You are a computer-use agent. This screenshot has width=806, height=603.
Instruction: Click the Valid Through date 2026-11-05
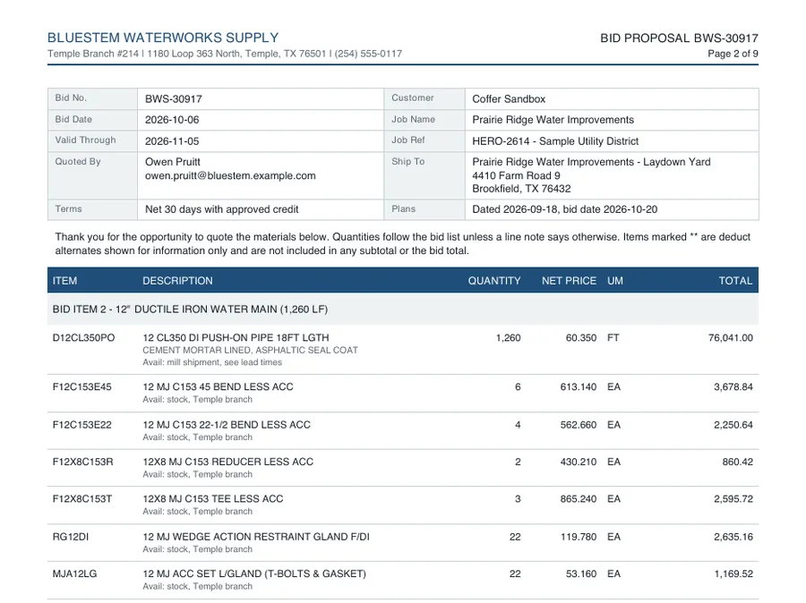(x=172, y=141)
